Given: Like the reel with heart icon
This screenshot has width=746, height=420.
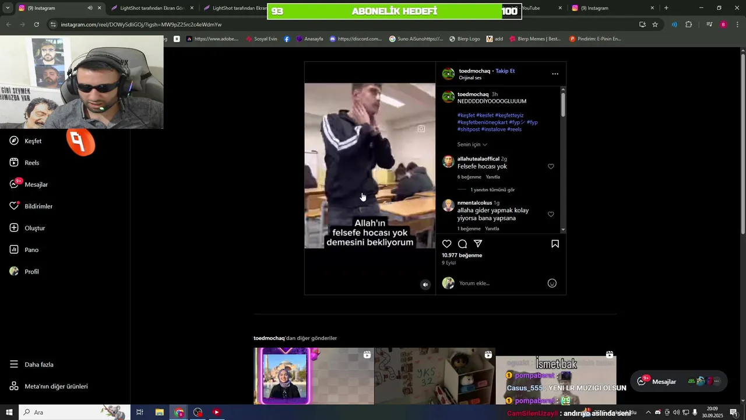Looking at the screenshot, I should click(x=447, y=244).
